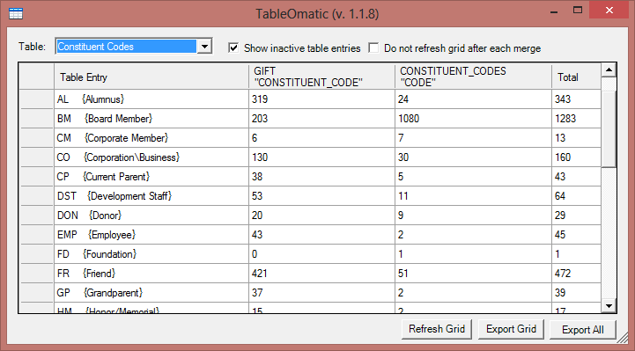Select the CO {Corporation\Business} entry

151,157
